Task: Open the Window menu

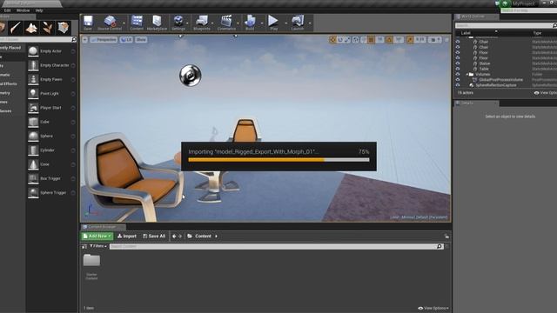Action: (x=23, y=10)
